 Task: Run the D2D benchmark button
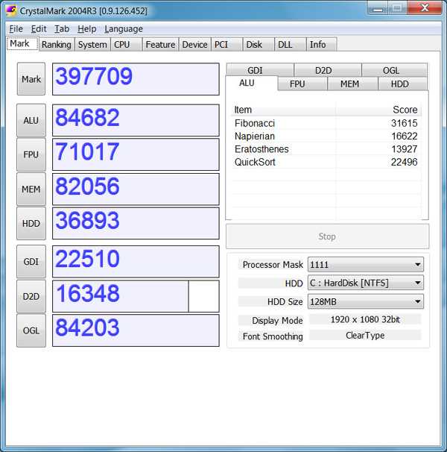coord(31,296)
